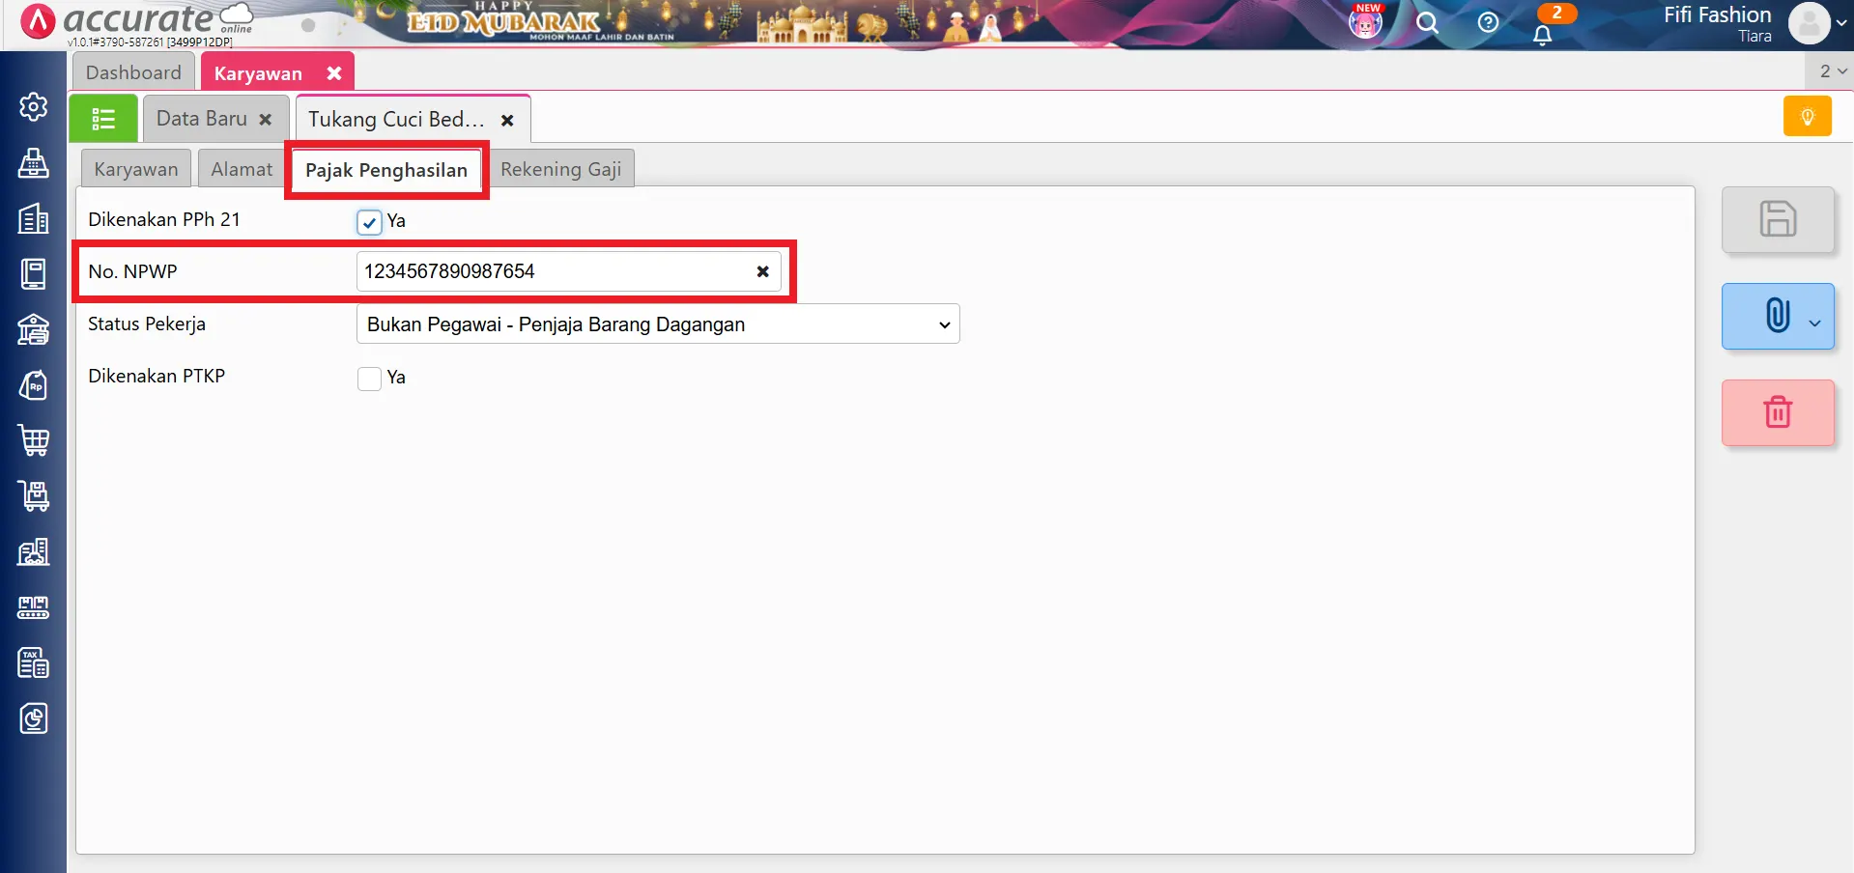Click the paperclip attachment button
This screenshot has height=873, width=1854.
[1776, 316]
